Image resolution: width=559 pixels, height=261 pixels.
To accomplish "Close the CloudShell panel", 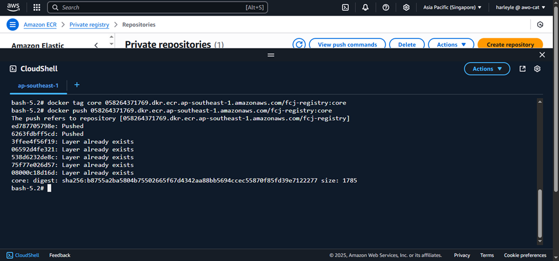I will pyautogui.click(x=542, y=55).
